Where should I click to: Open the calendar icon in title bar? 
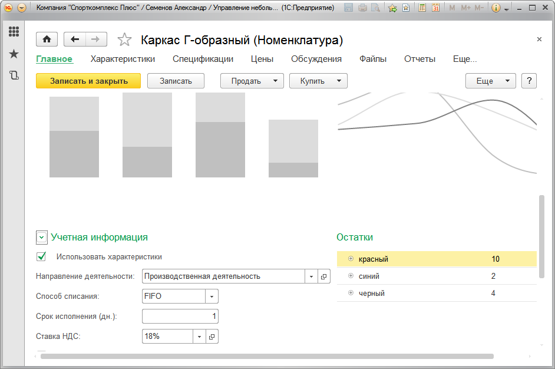click(x=435, y=8)
